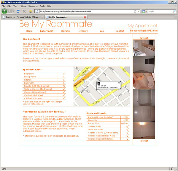Click the top Refresh link above photos
Screen dimensions: 178x171
tap(144, 38)
